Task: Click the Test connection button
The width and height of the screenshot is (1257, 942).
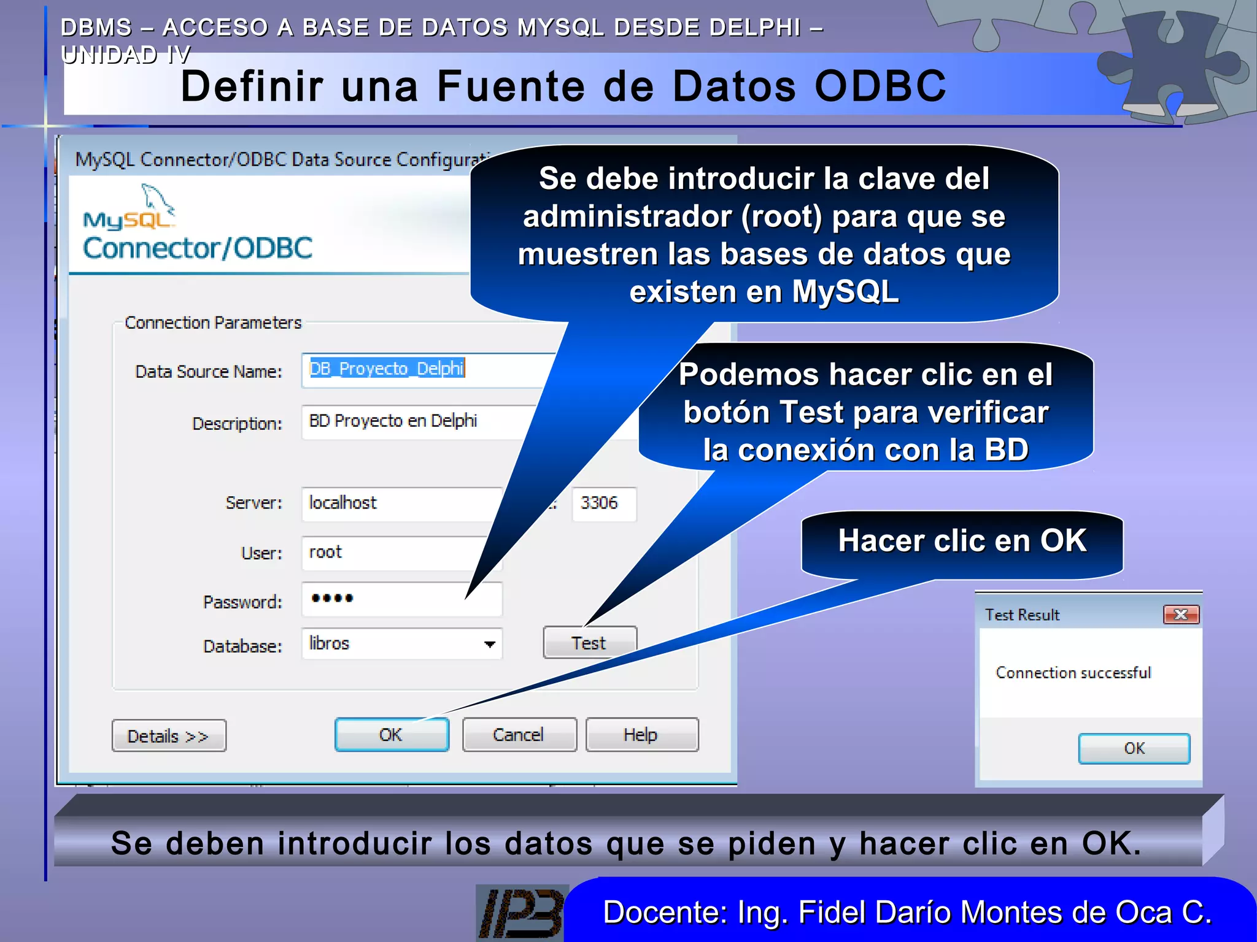Action: click(590, 643)
